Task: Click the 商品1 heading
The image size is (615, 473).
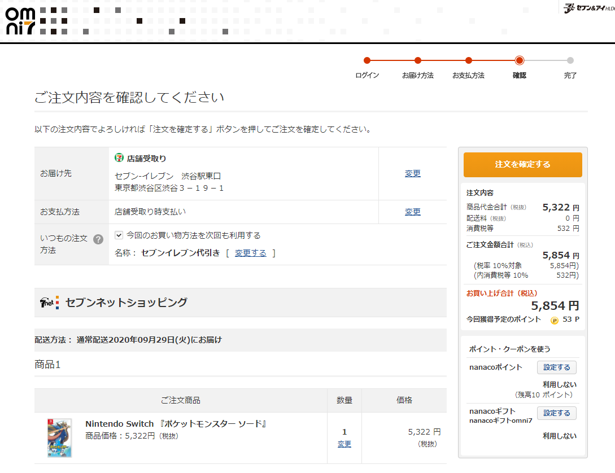Action: click(x=47, y=365)
